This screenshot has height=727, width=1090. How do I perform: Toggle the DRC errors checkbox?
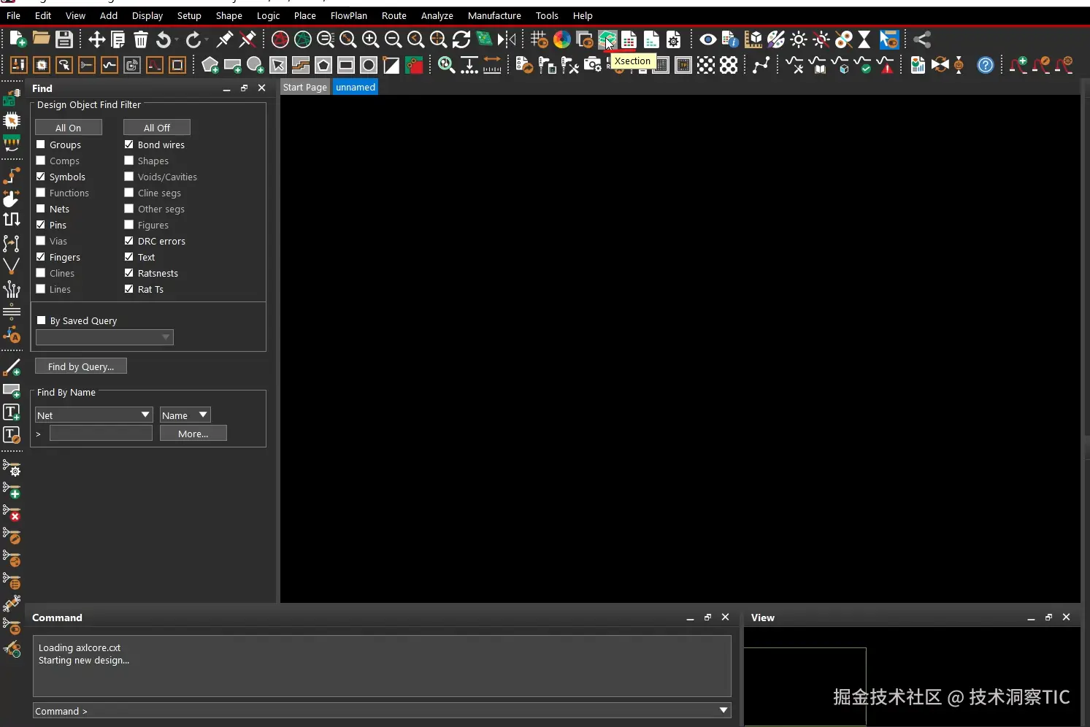tap(129, 241)
